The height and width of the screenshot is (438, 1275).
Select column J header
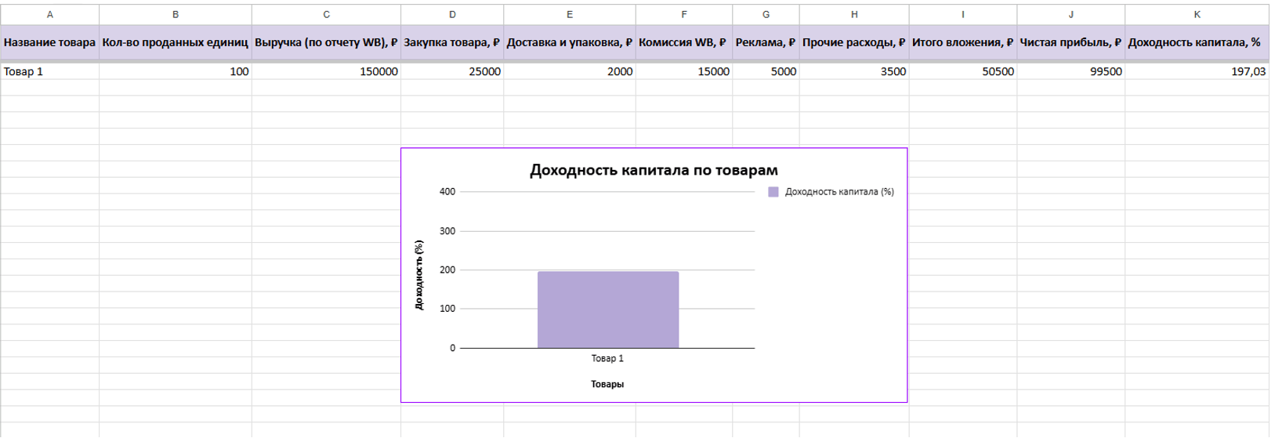point(1071,14)
